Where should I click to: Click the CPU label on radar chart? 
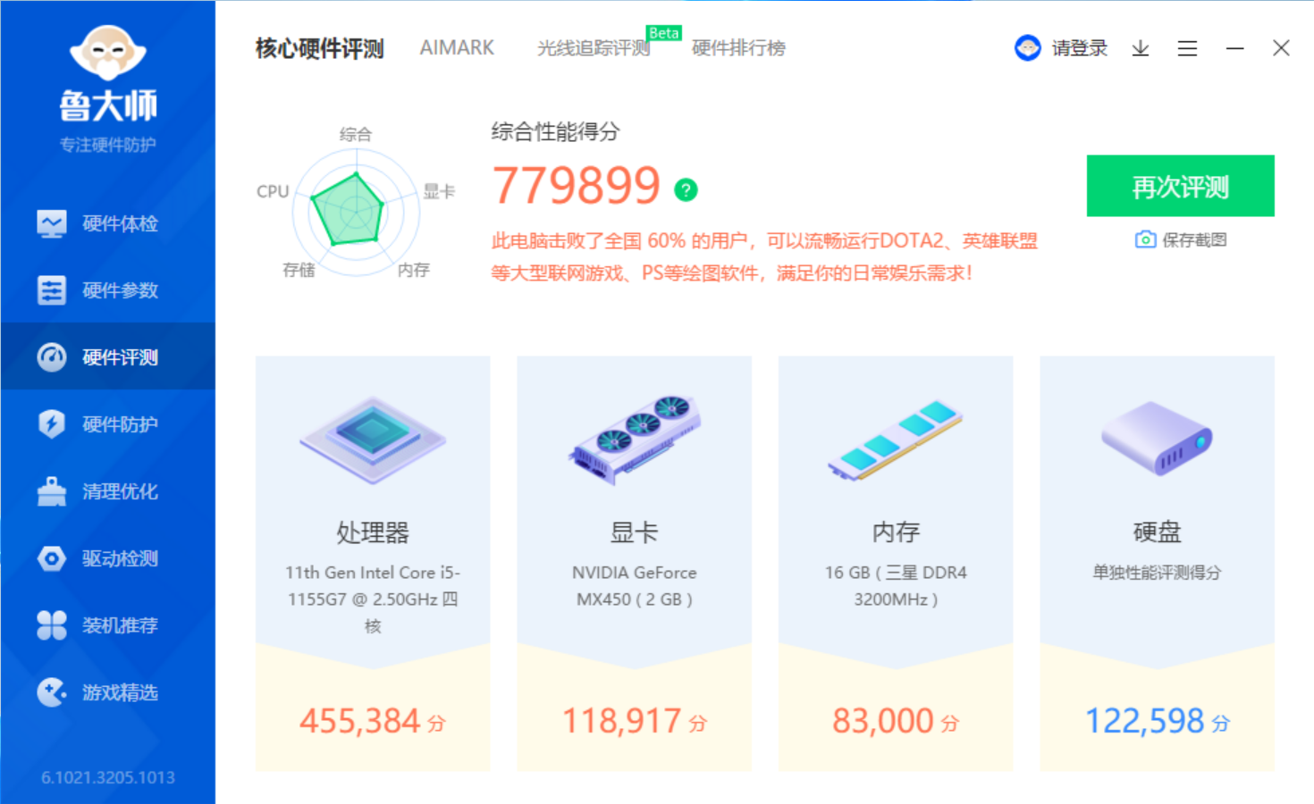273,191
